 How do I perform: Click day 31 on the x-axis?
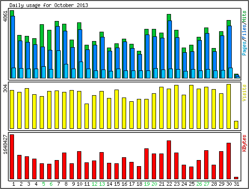click(x=236, y=184)
